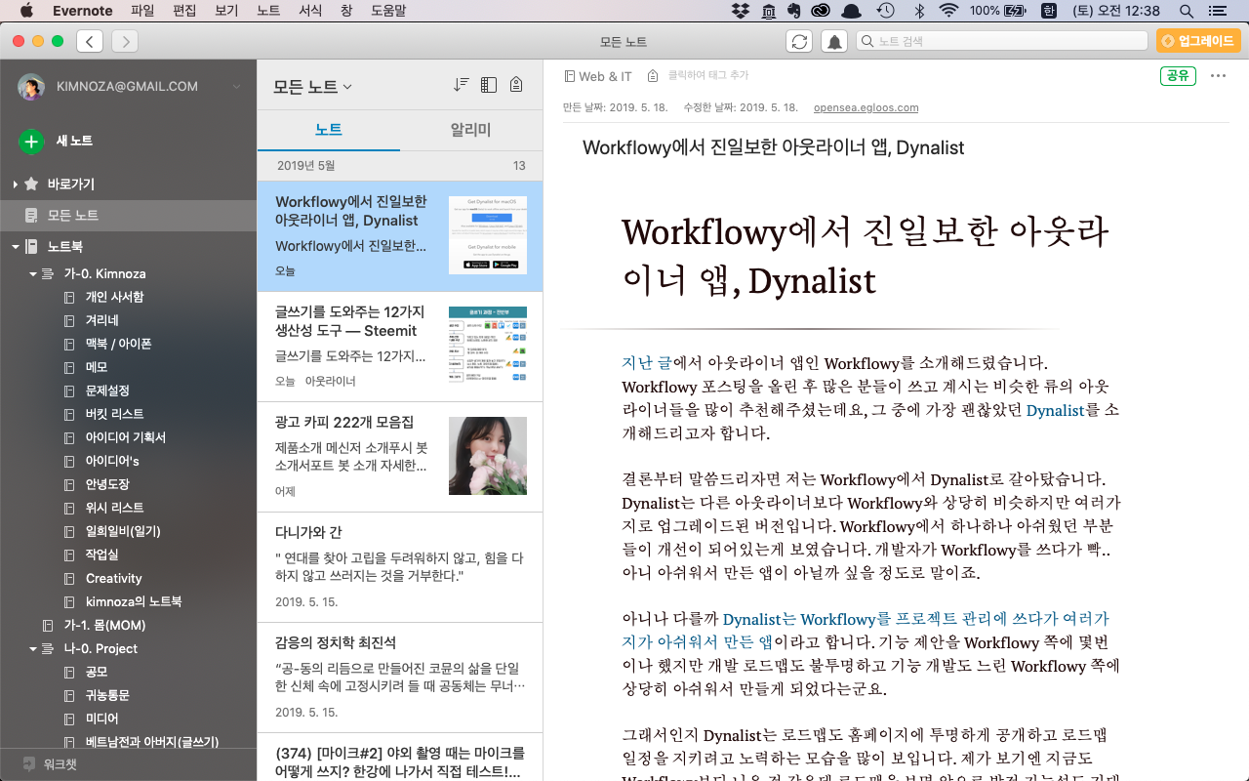
Task: Open the note list sort options icon
Action: tap(462, 85)
